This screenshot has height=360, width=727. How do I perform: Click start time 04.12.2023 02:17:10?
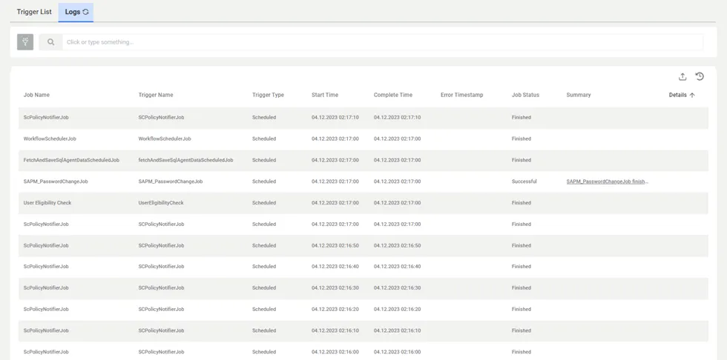pos(335,118)
